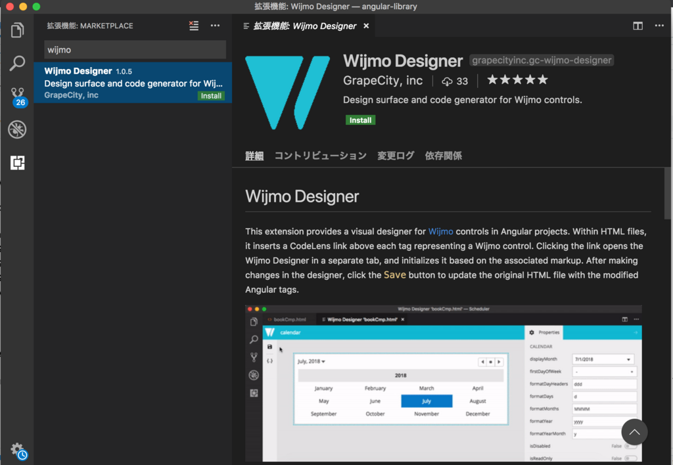
Task: Switch to the 依存関係 tab
Action: coord(444,156)
